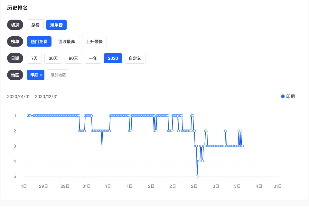Open the 自定义 custom date picker

[135, 58]
